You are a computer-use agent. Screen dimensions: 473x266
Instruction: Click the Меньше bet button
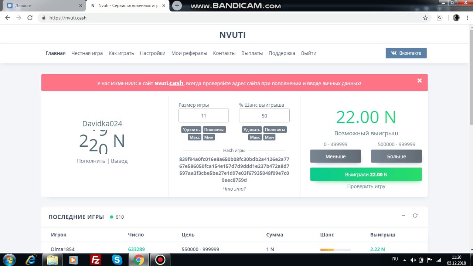(336, 156)
